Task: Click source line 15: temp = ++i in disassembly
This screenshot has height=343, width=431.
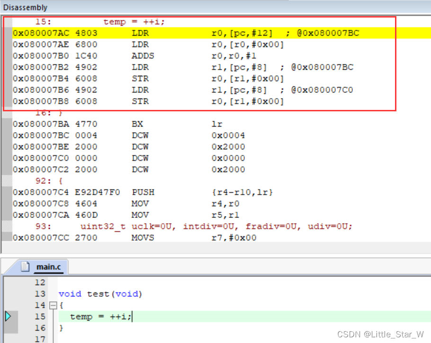Action: coord(100,22)
